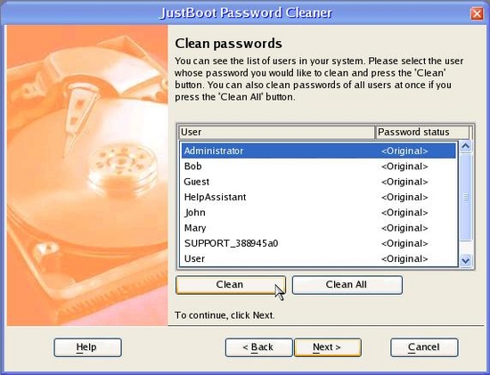The height and width of the screenshot is (375, 490).
Task: Click the <Original> status of row User
Action: (404, 258)
